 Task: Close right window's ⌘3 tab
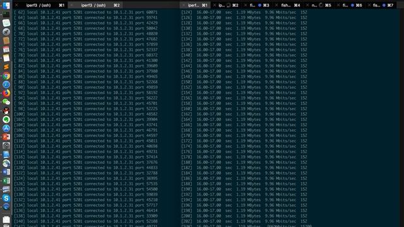(x=246, y=5)
